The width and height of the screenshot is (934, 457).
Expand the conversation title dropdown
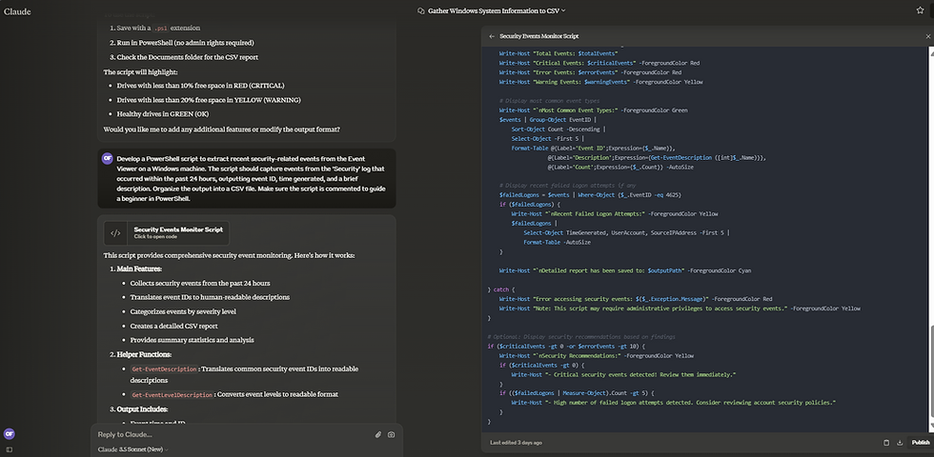click(x=563, y=10)
